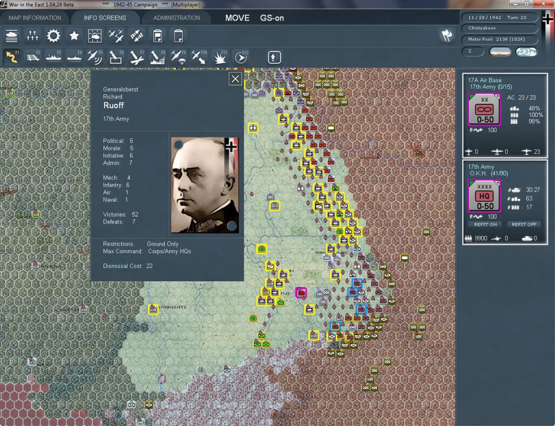Click the 'AC 23 / 23' aircraft count
Viewport: 555px width, 426px height.
pos(521,97)
